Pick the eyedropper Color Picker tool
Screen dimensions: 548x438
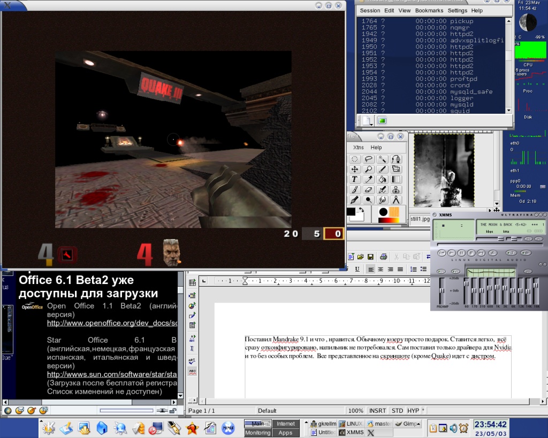368,180
